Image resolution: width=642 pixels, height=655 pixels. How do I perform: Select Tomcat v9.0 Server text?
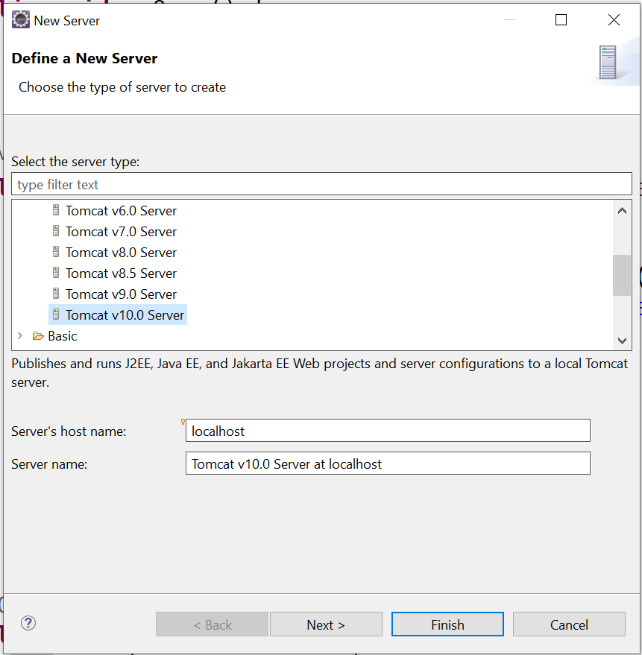click(x=121, y=294)
